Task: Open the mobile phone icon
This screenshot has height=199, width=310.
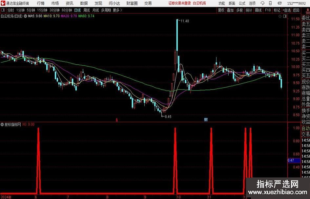Action: [x=270, y=3]
